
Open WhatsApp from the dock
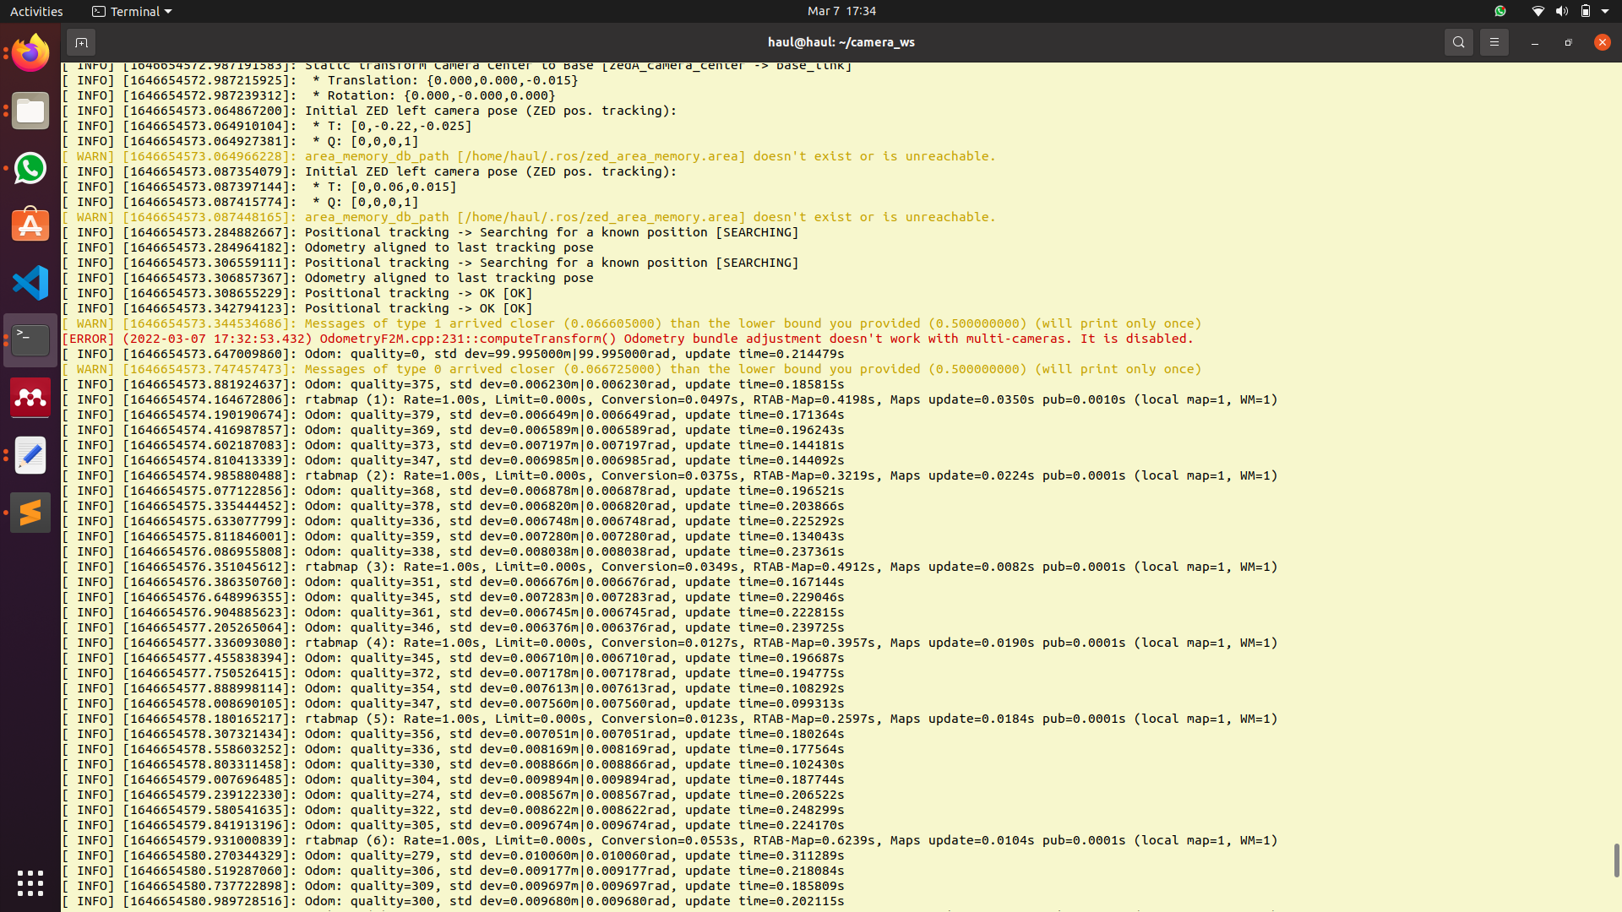[x=30, y=168]
